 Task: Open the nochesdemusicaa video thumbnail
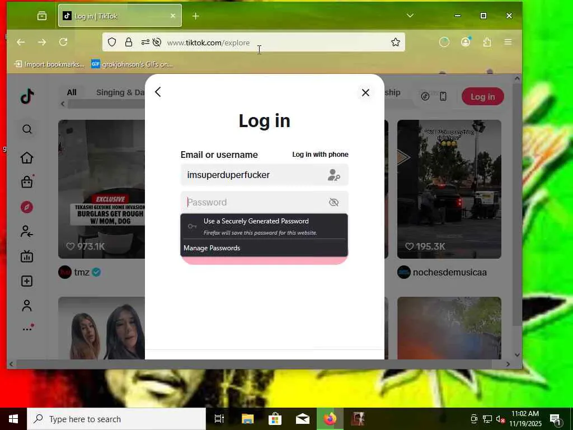(449, 189)
